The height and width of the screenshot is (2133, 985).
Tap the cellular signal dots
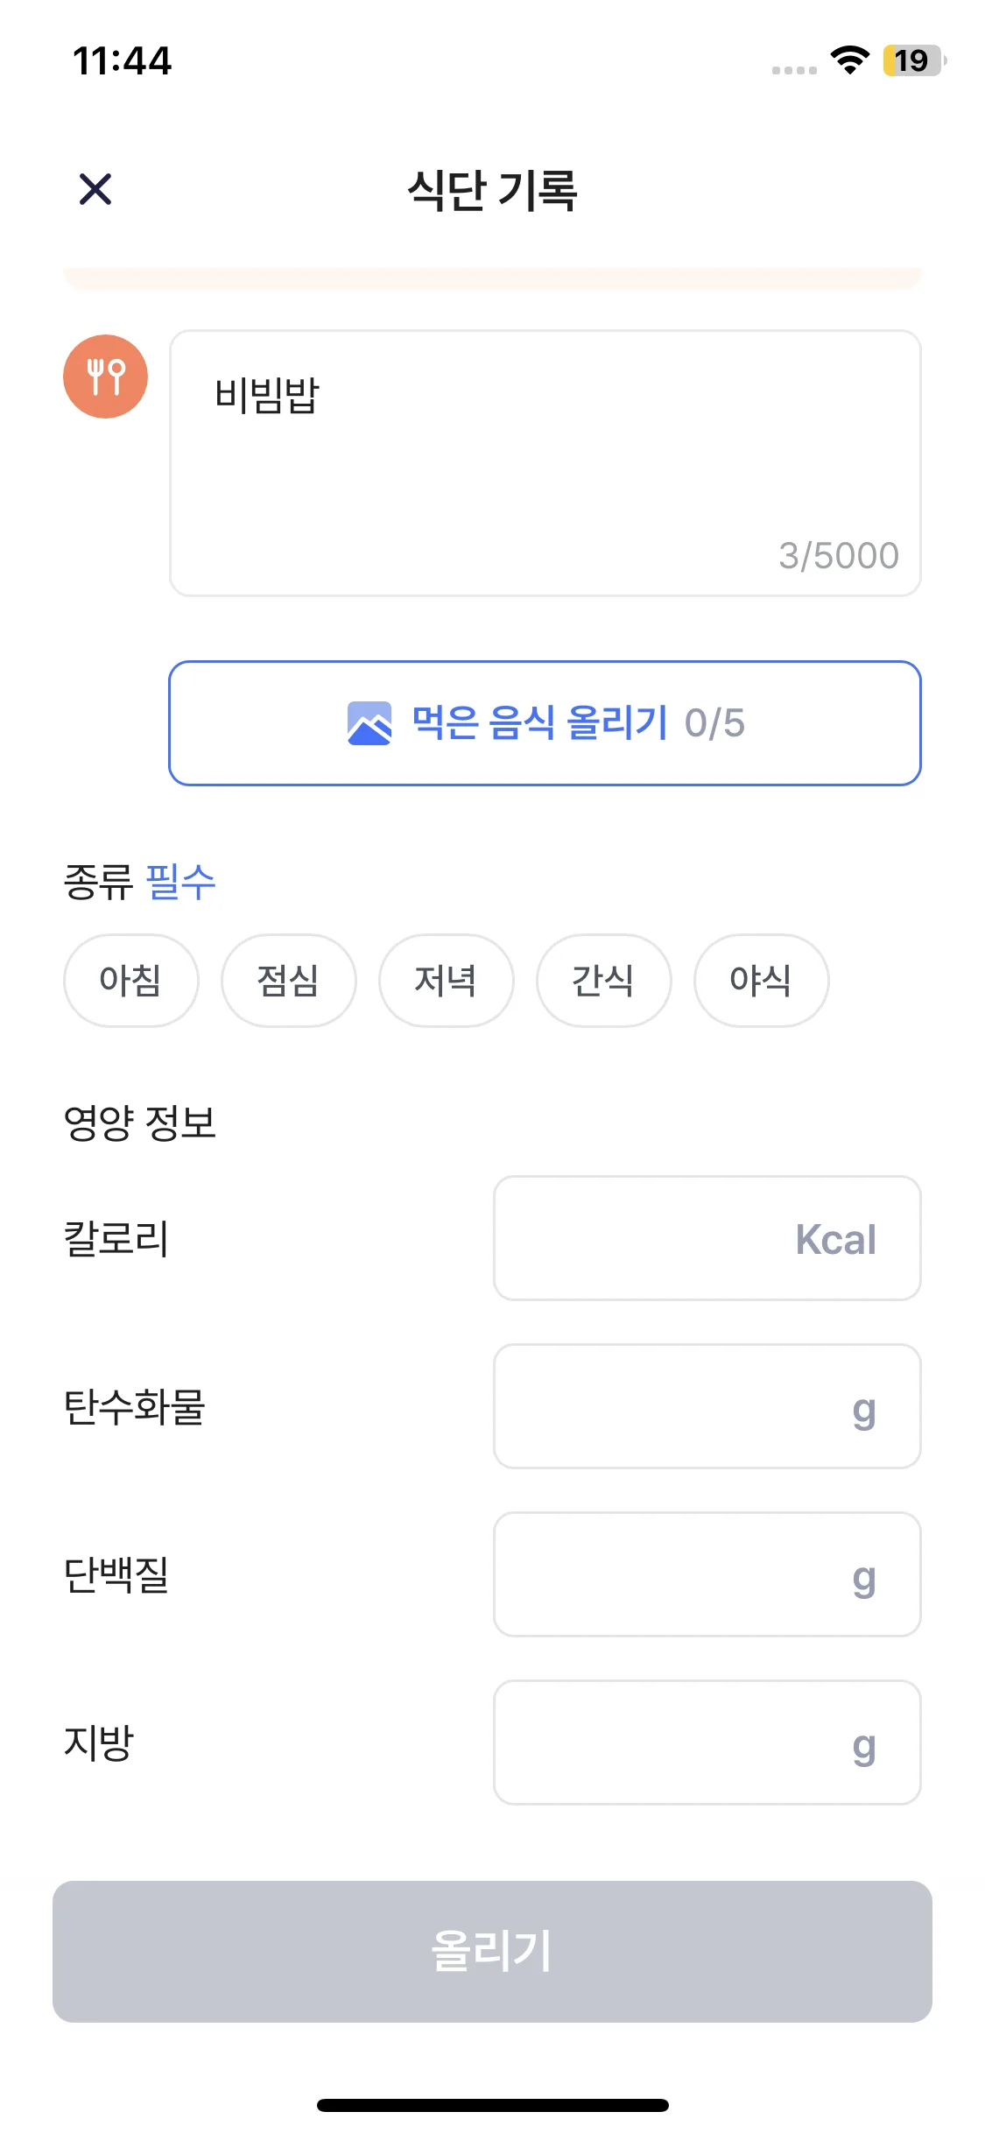(794, 70)
